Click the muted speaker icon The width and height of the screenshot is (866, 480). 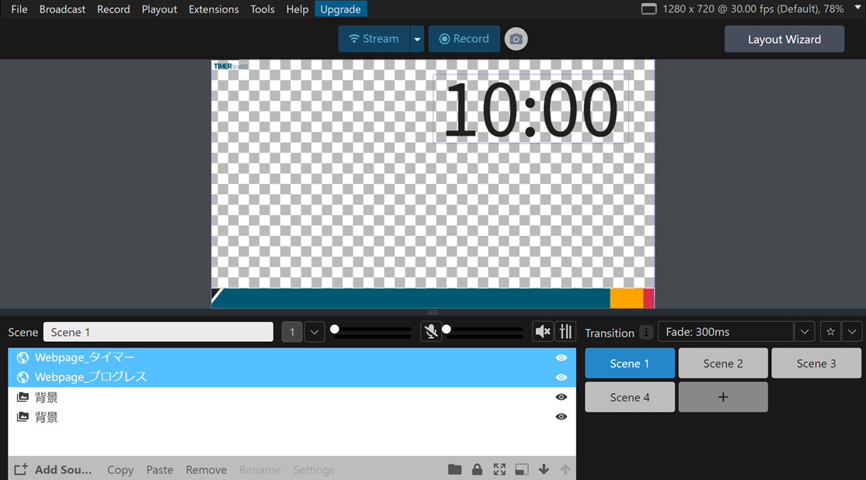[x=543, y=332]
